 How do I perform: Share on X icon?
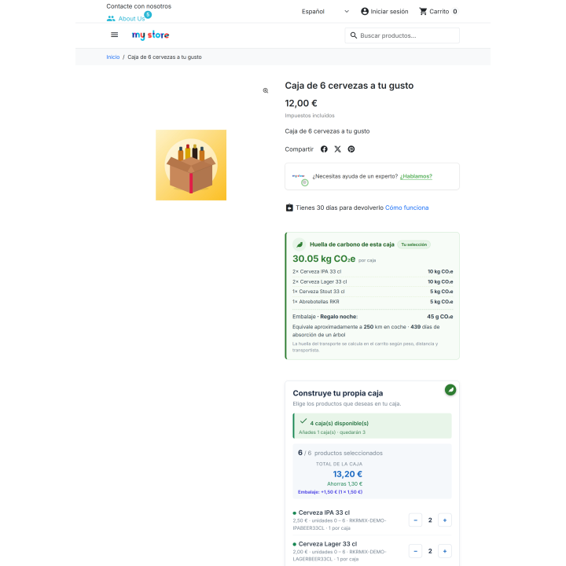pyautogui.click(x=337, y=149)
